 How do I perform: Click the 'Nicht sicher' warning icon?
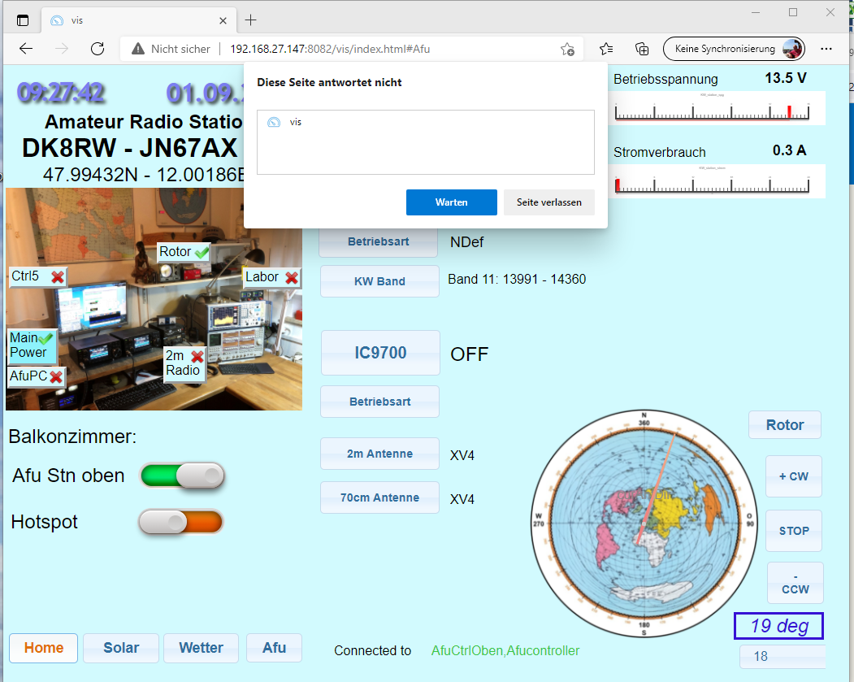tap(138, 49)
